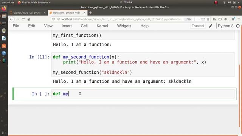Open Files manager from the dock
Image resolution: width=242 pixels, height=136 pixels.
[4, 16]
